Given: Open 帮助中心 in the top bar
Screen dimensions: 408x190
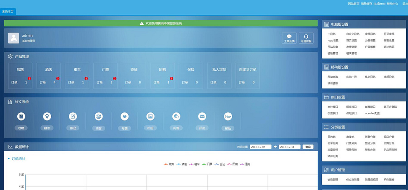Looking at the screenshot, I should [393, 4].
